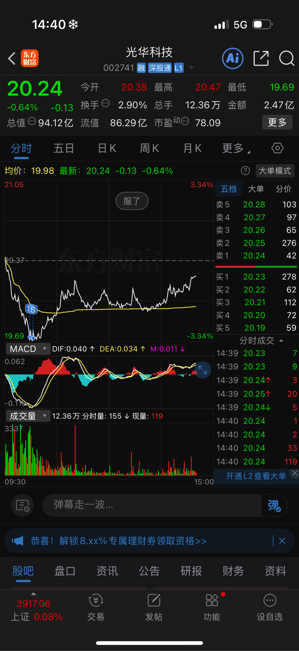The image size is (299, 651).
Task: Switch to the 资讯 tab
Action: [x=107, y=571]
